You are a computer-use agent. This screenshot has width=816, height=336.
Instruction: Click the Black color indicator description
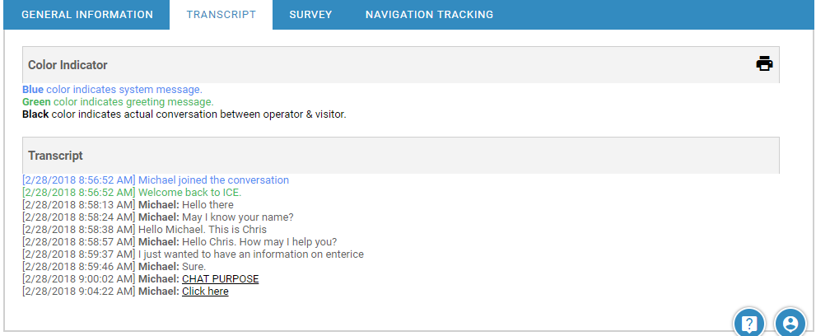point(184,114)
